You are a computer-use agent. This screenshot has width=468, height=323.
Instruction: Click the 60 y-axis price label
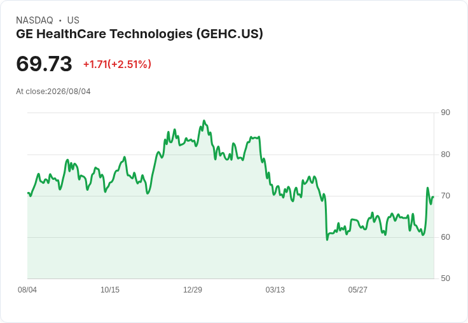[445, 237]
